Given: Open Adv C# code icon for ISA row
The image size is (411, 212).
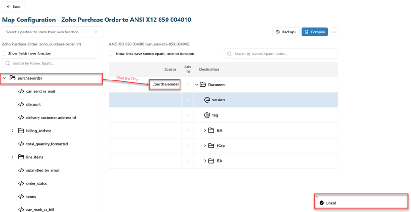Looking at the screenshot, I should pyautogui.click(x=187, y=130).
